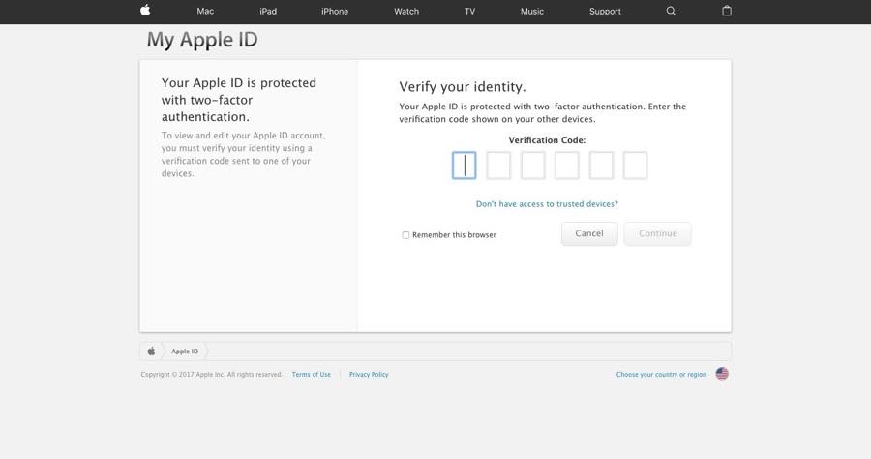Focus the fifth verification code box

click(x=601, y=166)
